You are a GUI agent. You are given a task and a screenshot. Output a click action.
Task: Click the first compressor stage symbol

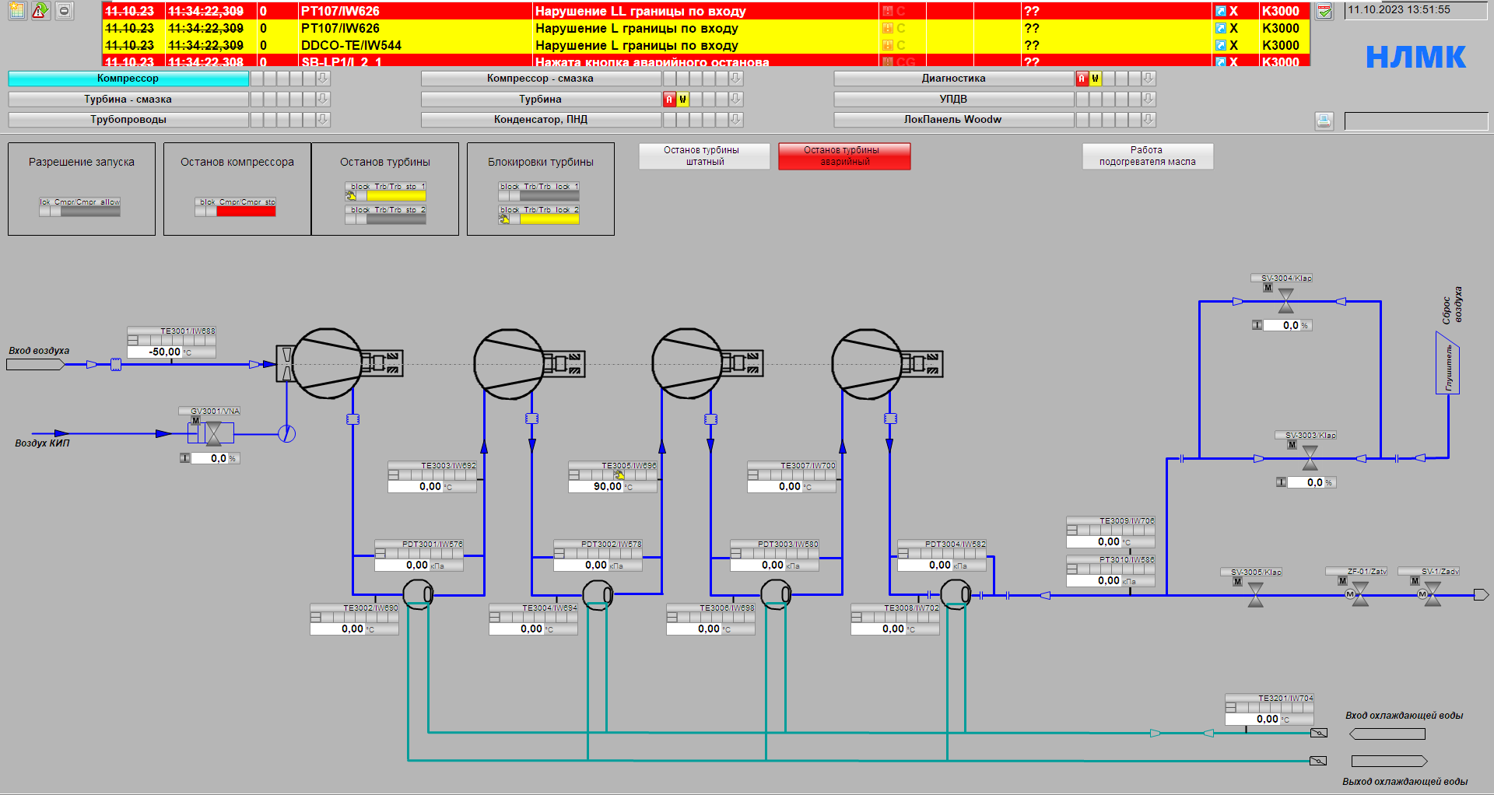[327, 363]
